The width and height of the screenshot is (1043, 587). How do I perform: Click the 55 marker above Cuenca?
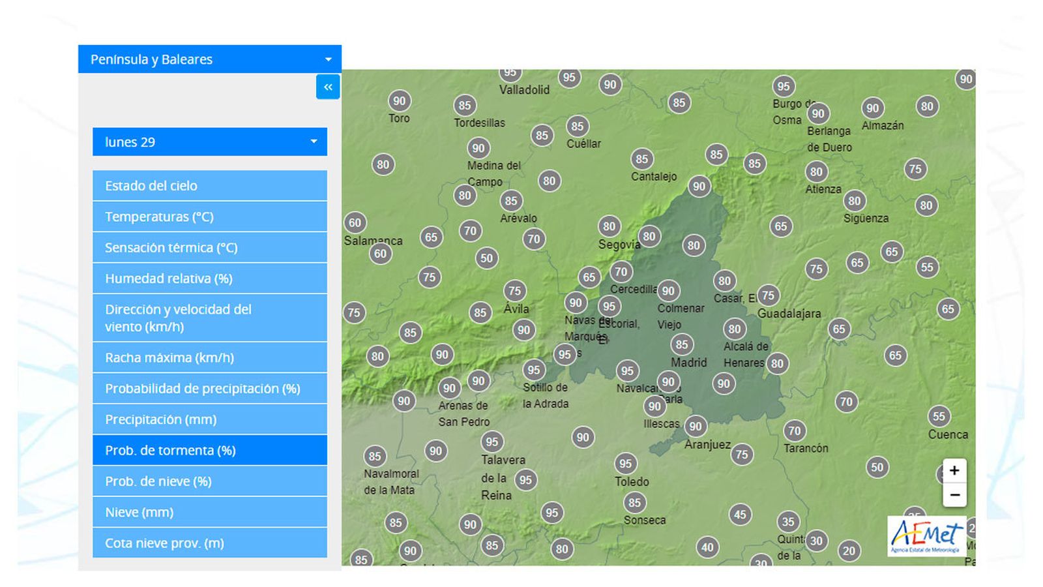pyautogui.click(x=939, y=416)
